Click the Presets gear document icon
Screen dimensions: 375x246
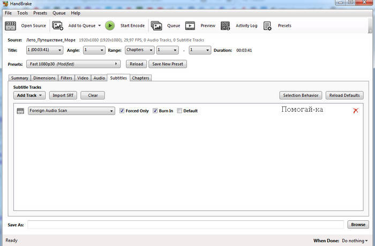[x=267, y=26]
